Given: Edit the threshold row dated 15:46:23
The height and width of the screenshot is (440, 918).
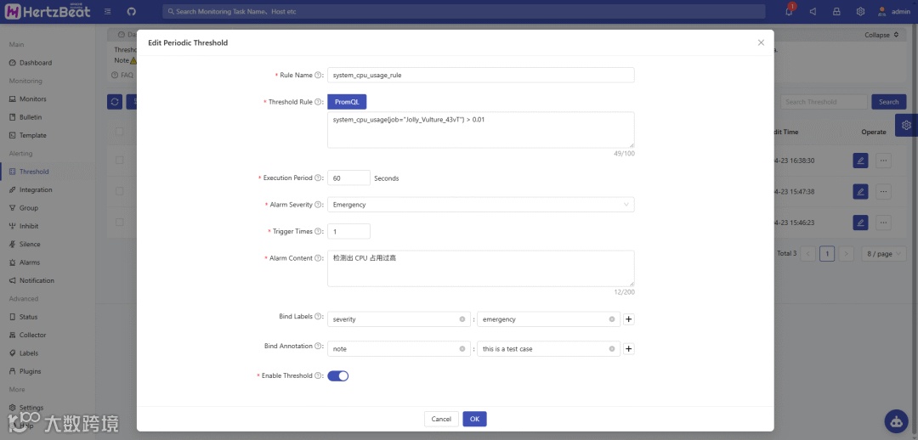Looking at the screenshot, I should 860,223.
